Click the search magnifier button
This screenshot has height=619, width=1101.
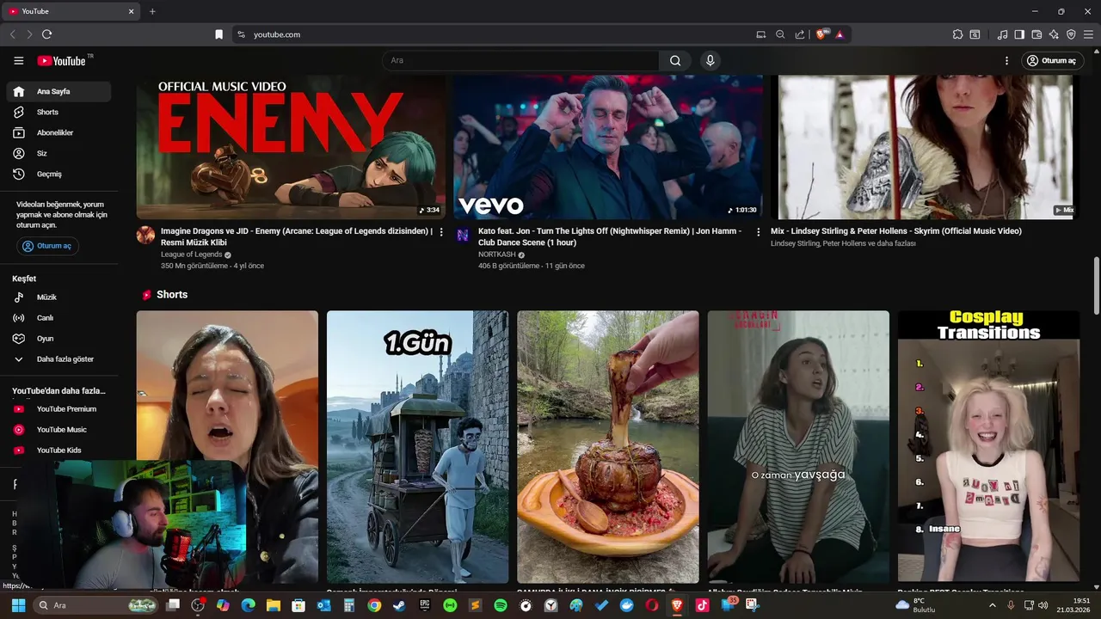click(675, 60)
